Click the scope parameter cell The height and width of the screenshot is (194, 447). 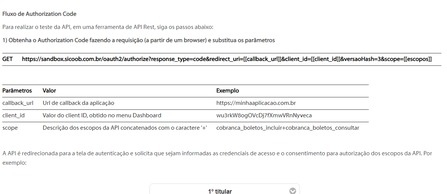click(10, 128)
